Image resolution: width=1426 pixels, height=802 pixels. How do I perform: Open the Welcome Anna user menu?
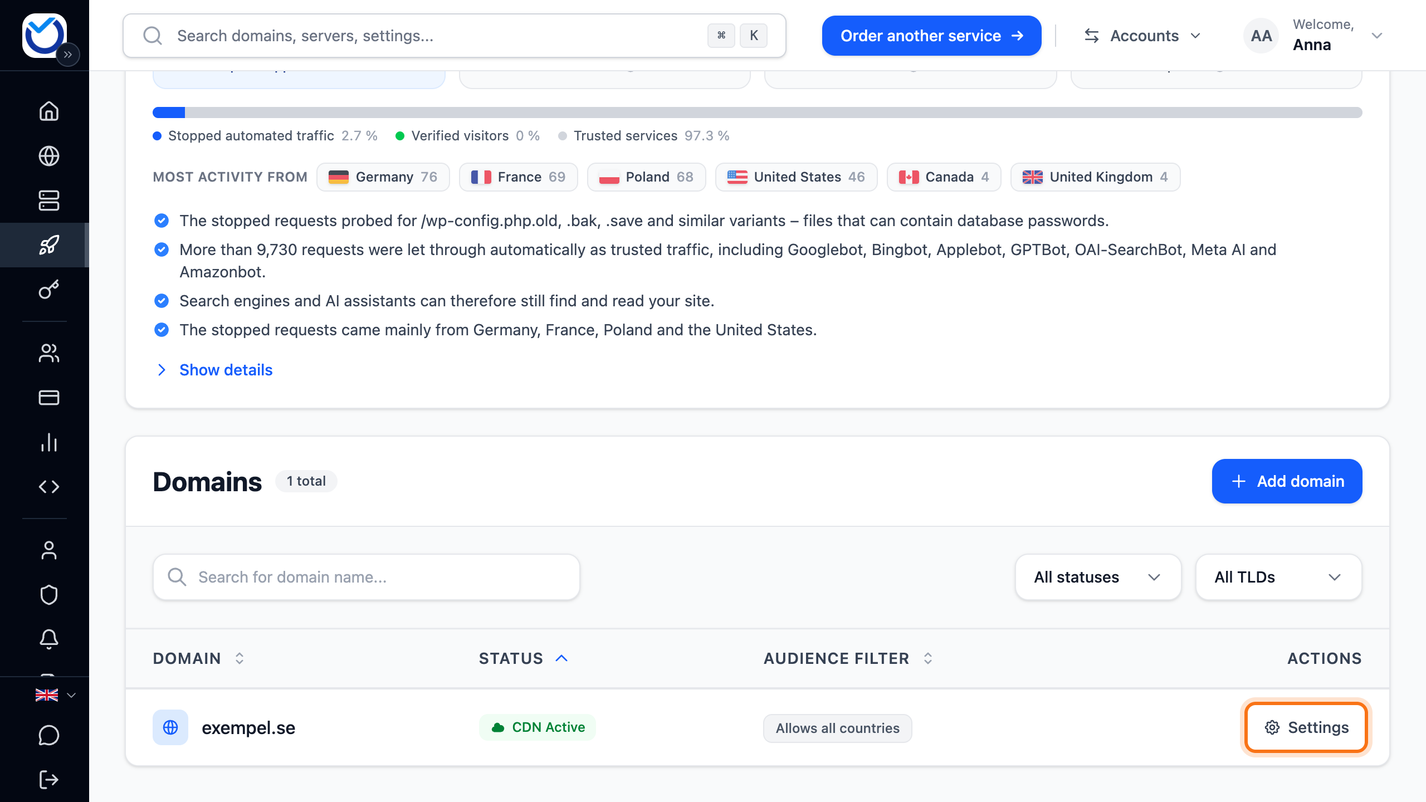point(1313,36)
